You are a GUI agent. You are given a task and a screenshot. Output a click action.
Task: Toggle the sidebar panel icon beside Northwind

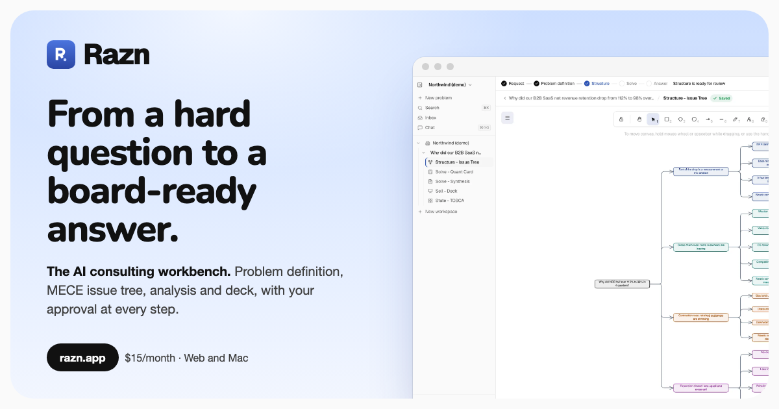point(419,84)
